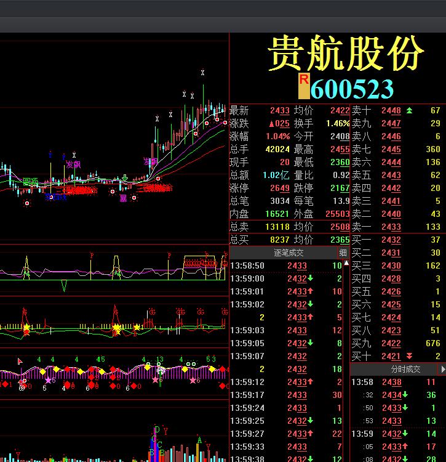
Task: Click the 内盘 value 16521
Action: click(277, 214)
